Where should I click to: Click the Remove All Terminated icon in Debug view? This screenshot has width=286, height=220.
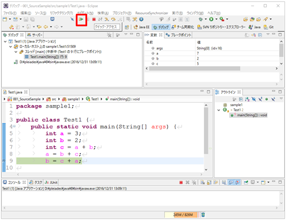109,35
